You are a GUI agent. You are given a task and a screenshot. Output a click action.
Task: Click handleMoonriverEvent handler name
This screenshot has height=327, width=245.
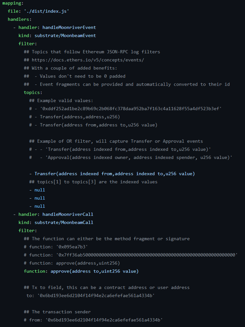pyautogui.click(x=69, y=27)
